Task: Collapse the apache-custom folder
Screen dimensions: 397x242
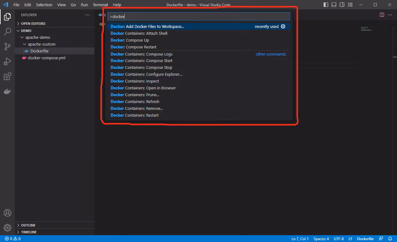Action: 55,44
